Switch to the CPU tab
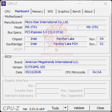Viewport: 112px width, 112px height. click(7, 12)
